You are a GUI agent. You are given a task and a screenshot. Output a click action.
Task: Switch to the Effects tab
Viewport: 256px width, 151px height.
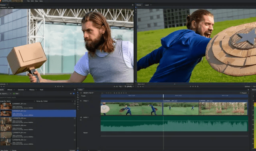(10, 89)
